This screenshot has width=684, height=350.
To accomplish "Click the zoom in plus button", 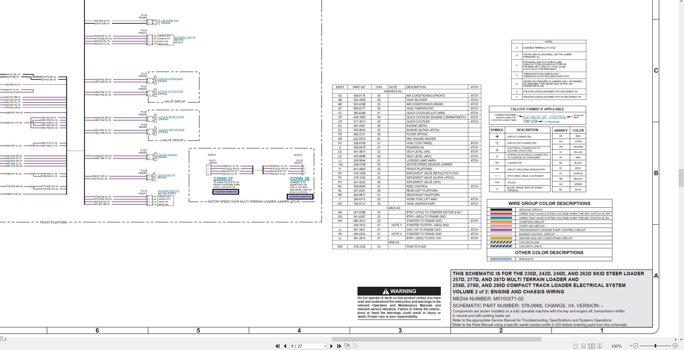I will coord(675,346).
